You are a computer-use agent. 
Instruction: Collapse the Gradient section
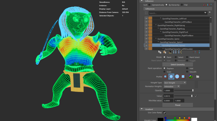pos(142,109)
